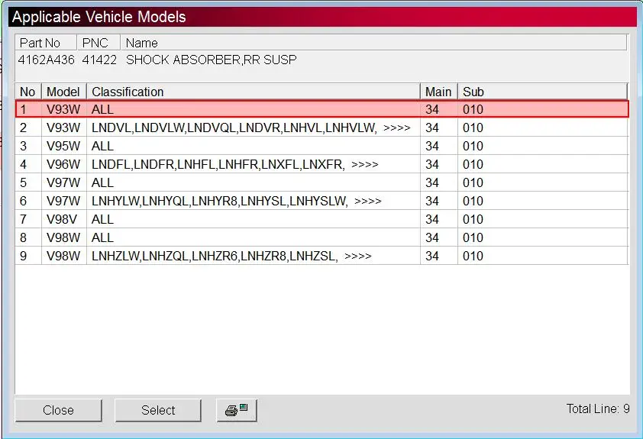Click the Sub value 010 in row 9

click(x=473, y=256)
